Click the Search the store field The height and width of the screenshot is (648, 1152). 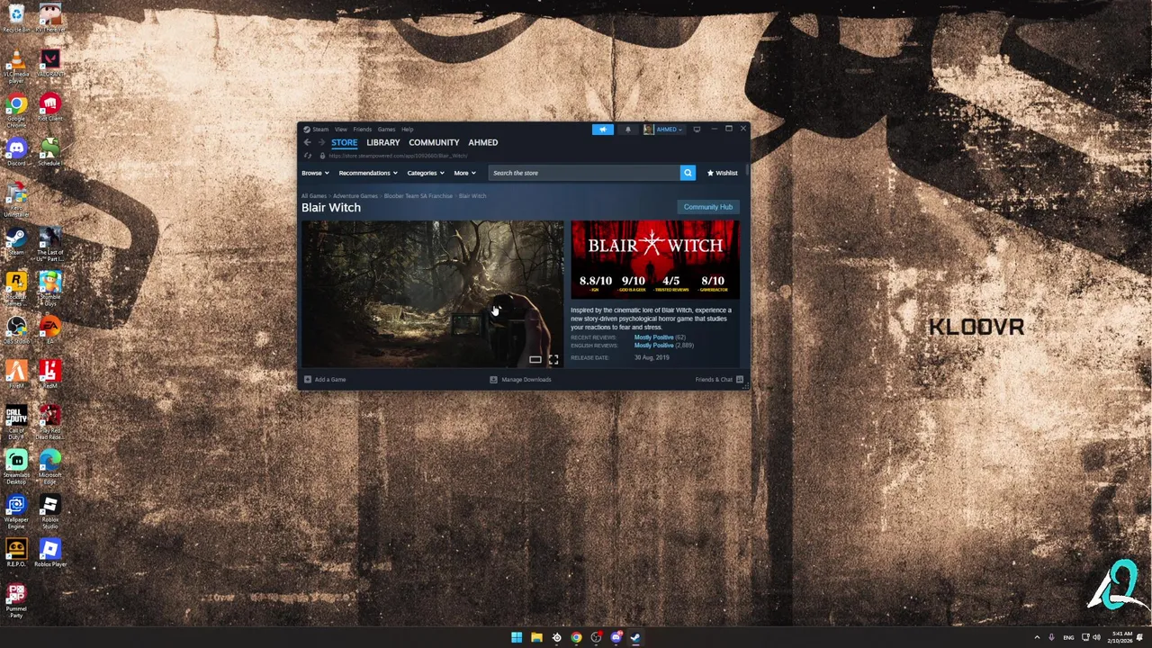tap(584, 173)
